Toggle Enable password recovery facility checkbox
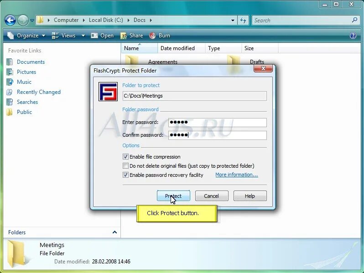Image resolution: width=364 pixels, height=273 pixels. pos(125,175)
